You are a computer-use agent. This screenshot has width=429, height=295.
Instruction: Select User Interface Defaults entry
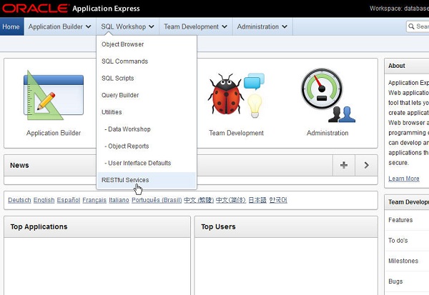pos(147,163)
